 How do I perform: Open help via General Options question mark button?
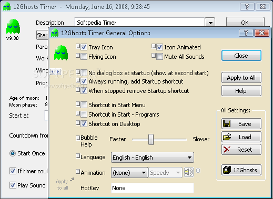click(246, 33)
